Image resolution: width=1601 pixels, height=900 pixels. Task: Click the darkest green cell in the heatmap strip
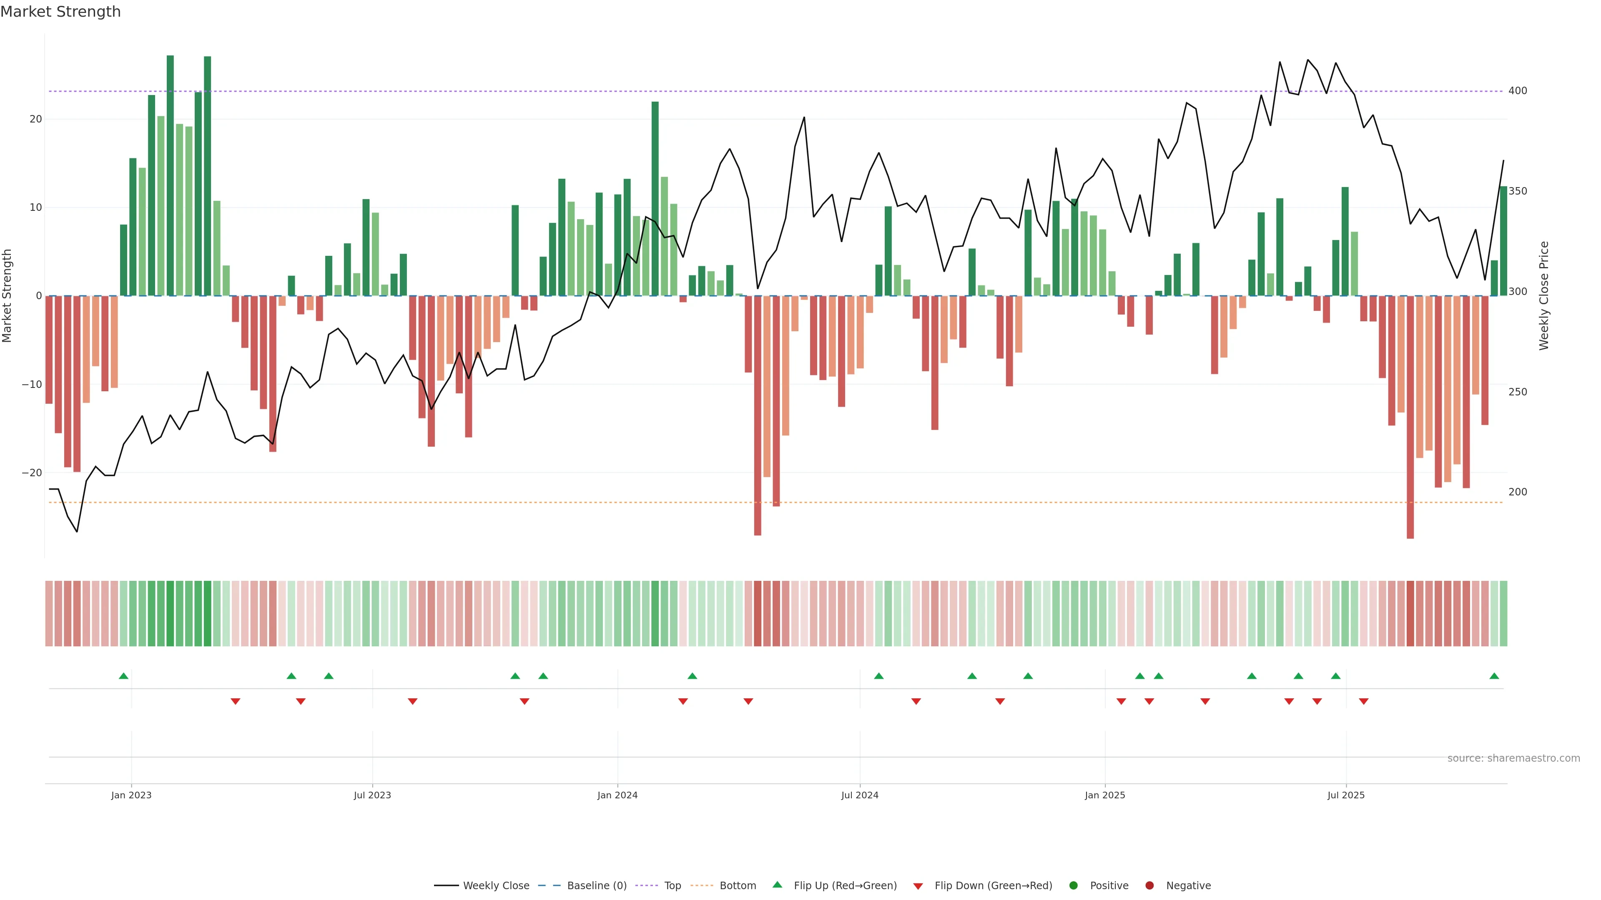coord(170,614)
